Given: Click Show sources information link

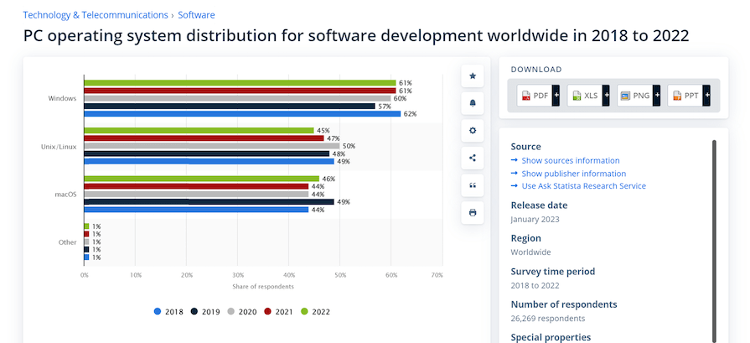Looking at the screenshot, I should click(570, 160).
